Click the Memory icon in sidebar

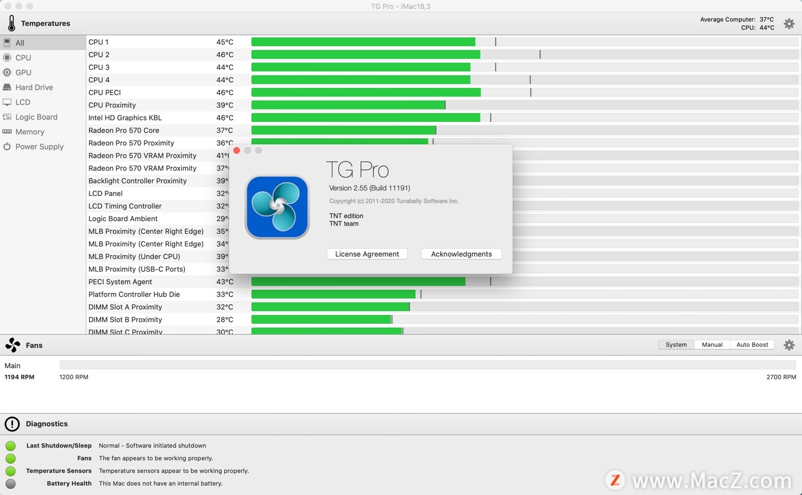(7, 132)
